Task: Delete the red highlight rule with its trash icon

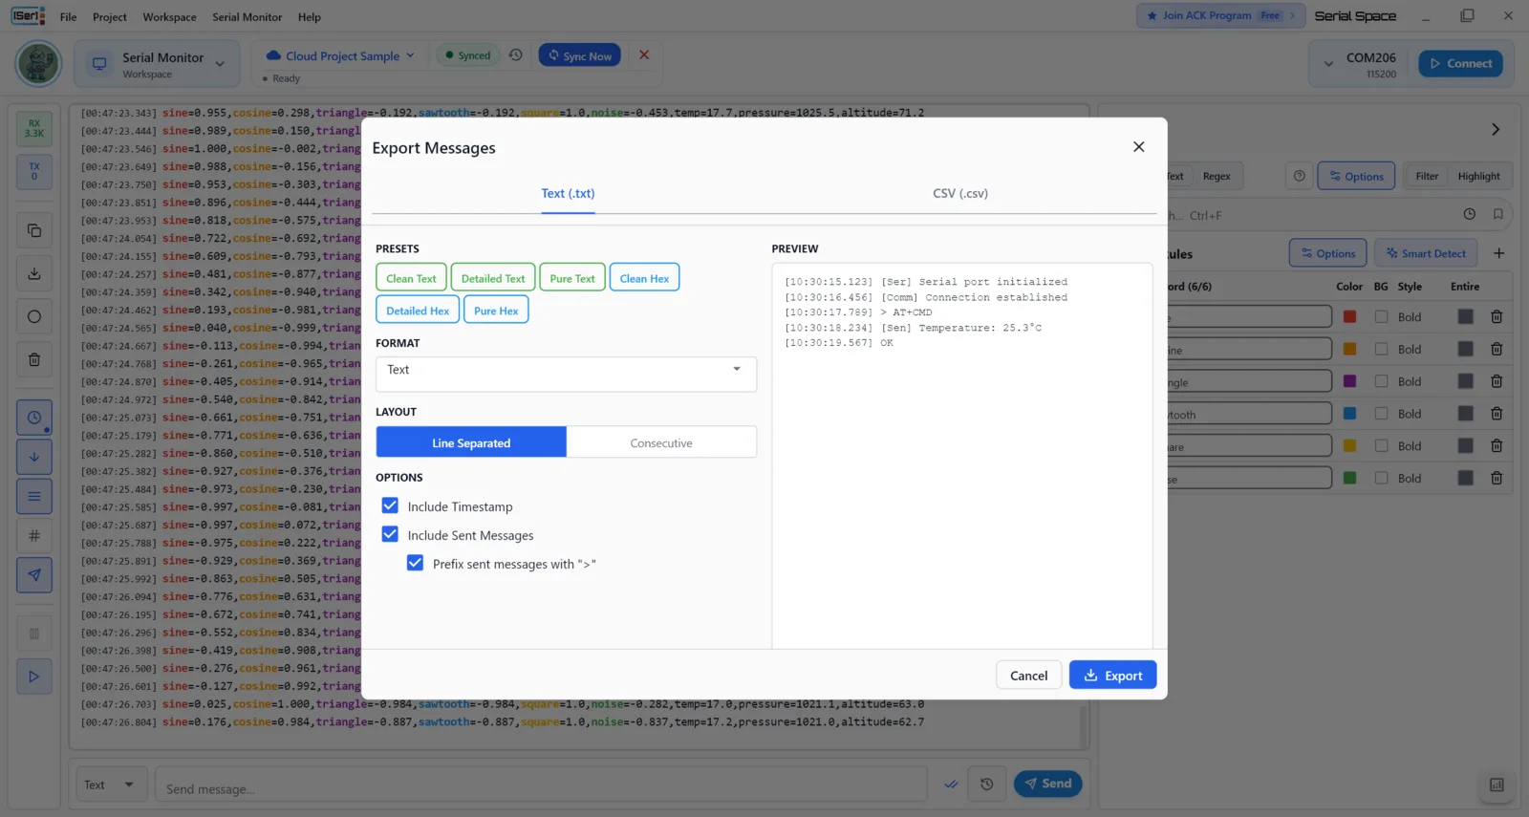Action: [x=1497, y=317]
